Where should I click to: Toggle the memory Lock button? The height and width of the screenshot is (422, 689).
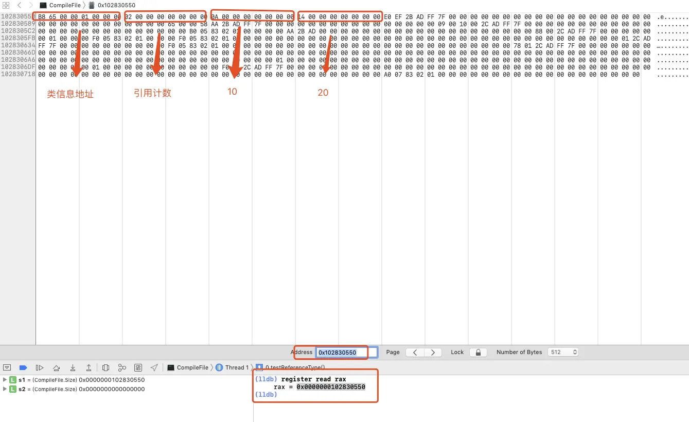pos(478,353)
